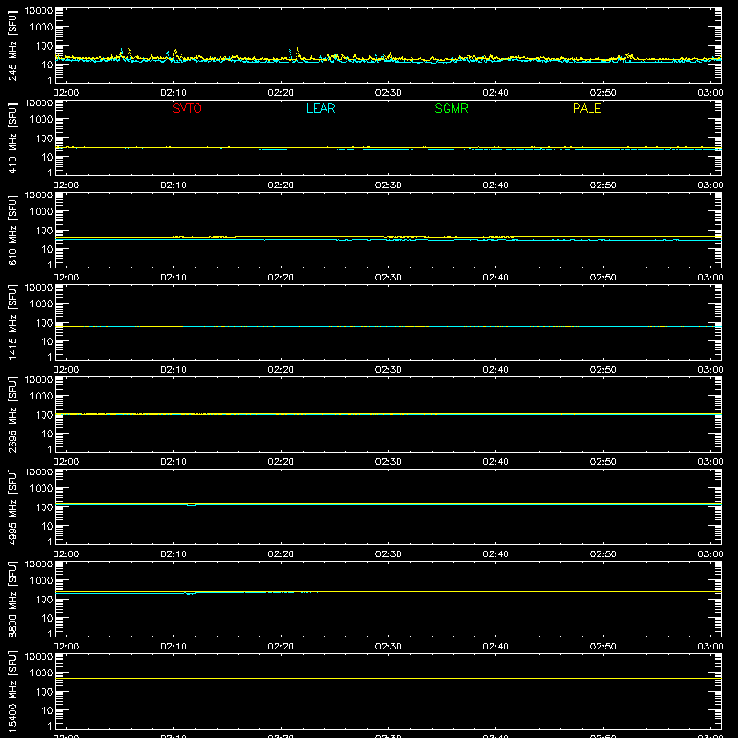Click the 02:40 tick under the 2695 MHz panel
The width and height of the screenshot is (738, 738).
pyautogui.click(x=495, y=462)
